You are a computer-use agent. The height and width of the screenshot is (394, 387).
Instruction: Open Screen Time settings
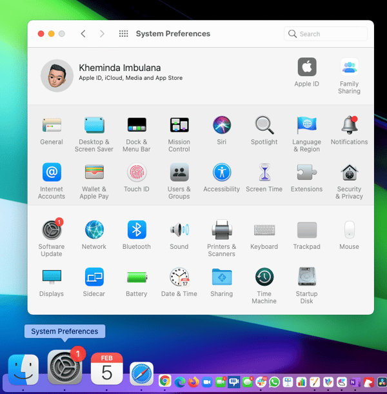[264, 177]
